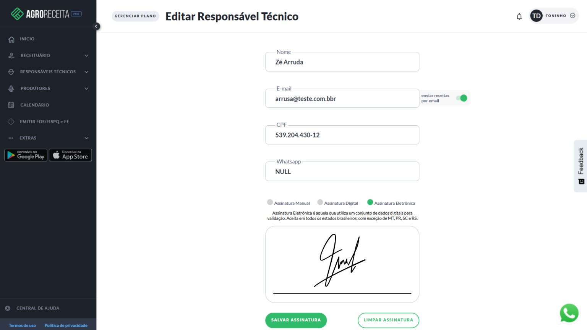Open the Termos de uso link
The height and width of the screenshot is (330, 587).
22,325
